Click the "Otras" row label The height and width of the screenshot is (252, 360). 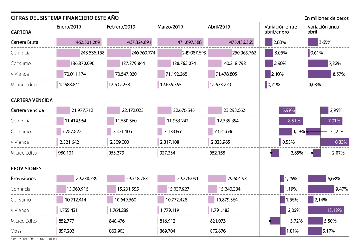click(x=16, y=231)
